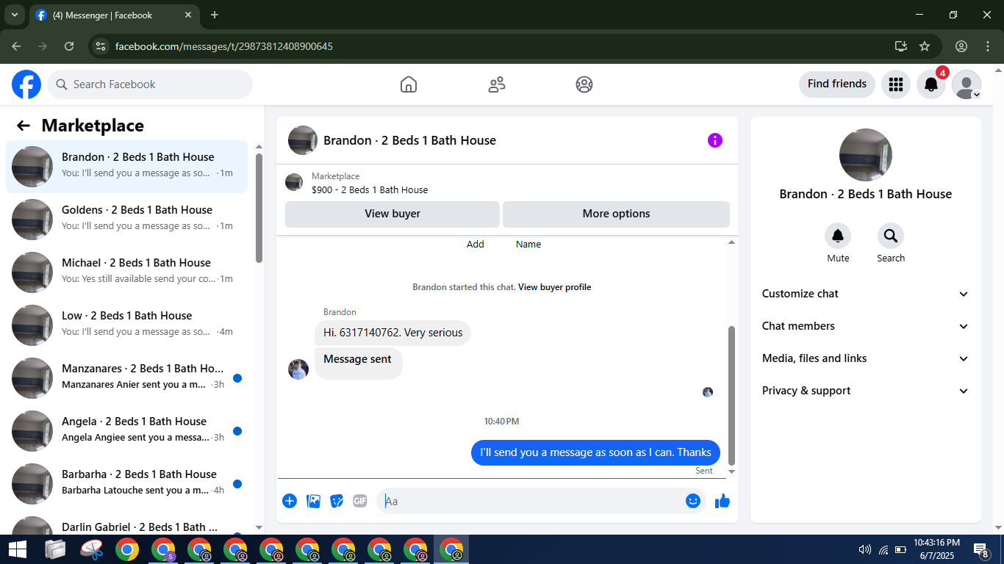This screenshot has width=1004, height=564.
Task: Open File Explorer from taskbar
Action: (55, 549)
